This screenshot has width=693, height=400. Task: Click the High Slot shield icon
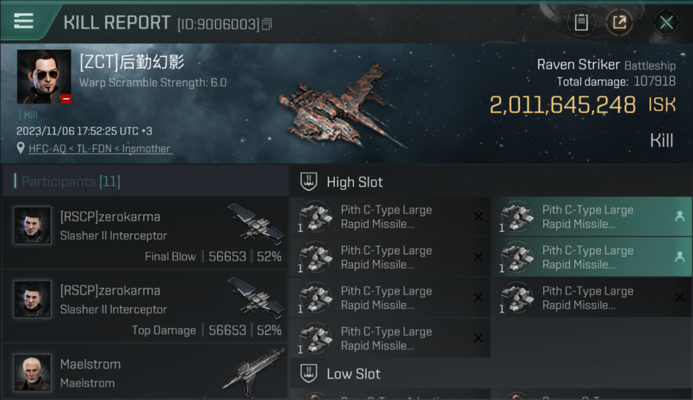[x=309, y=181]
